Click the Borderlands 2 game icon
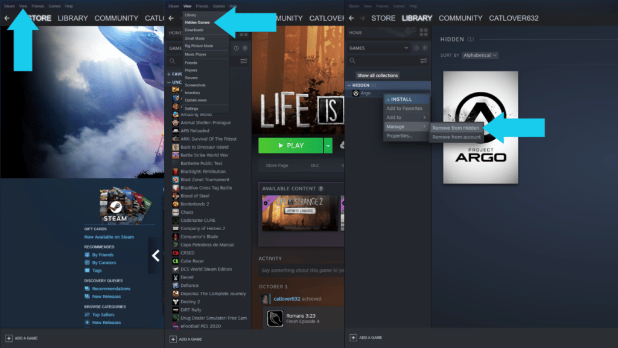 [176, 204]
